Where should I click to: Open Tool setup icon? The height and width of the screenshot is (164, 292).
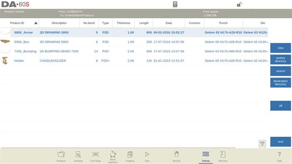[x=95, y=156]
